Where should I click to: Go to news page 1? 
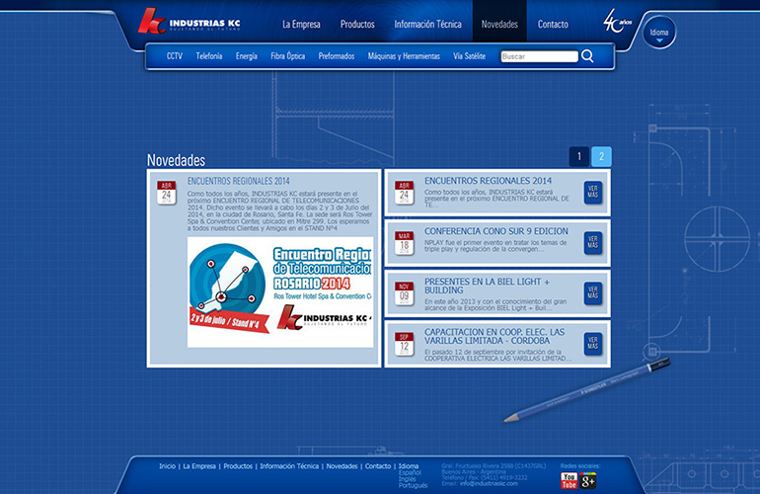(578, 156)
